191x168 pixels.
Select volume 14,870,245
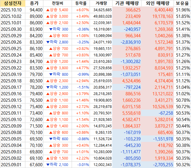101,126
